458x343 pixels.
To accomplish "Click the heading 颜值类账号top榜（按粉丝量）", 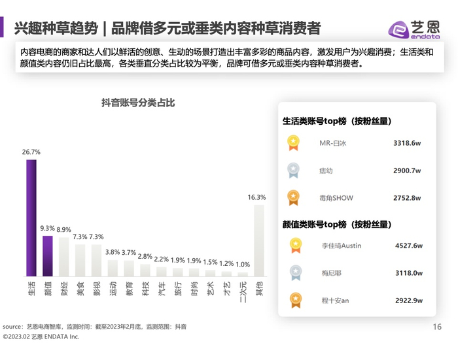I will [337, 224].
